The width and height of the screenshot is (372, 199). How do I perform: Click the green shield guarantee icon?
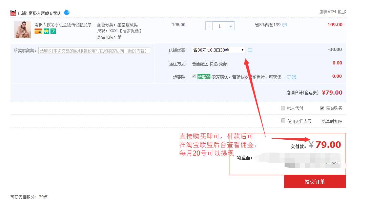pyautogui.click(x=46, y=31)
